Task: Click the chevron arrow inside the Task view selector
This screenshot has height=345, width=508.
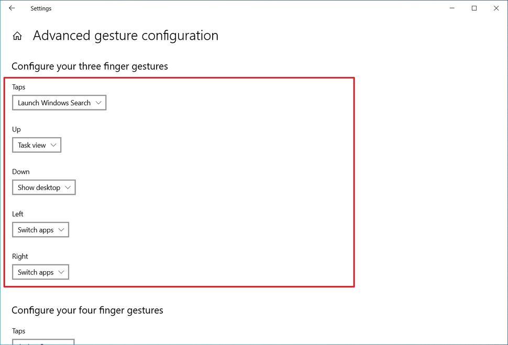Action: tap(54, 144)
